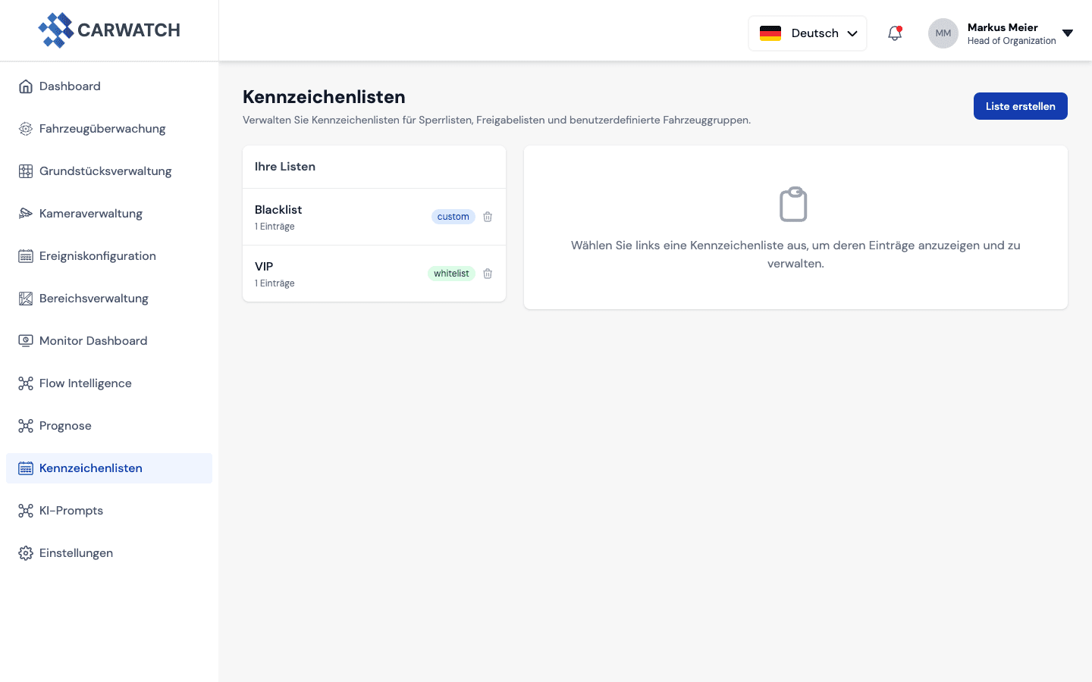Click the Liste erstellen button

[1020, 106]
